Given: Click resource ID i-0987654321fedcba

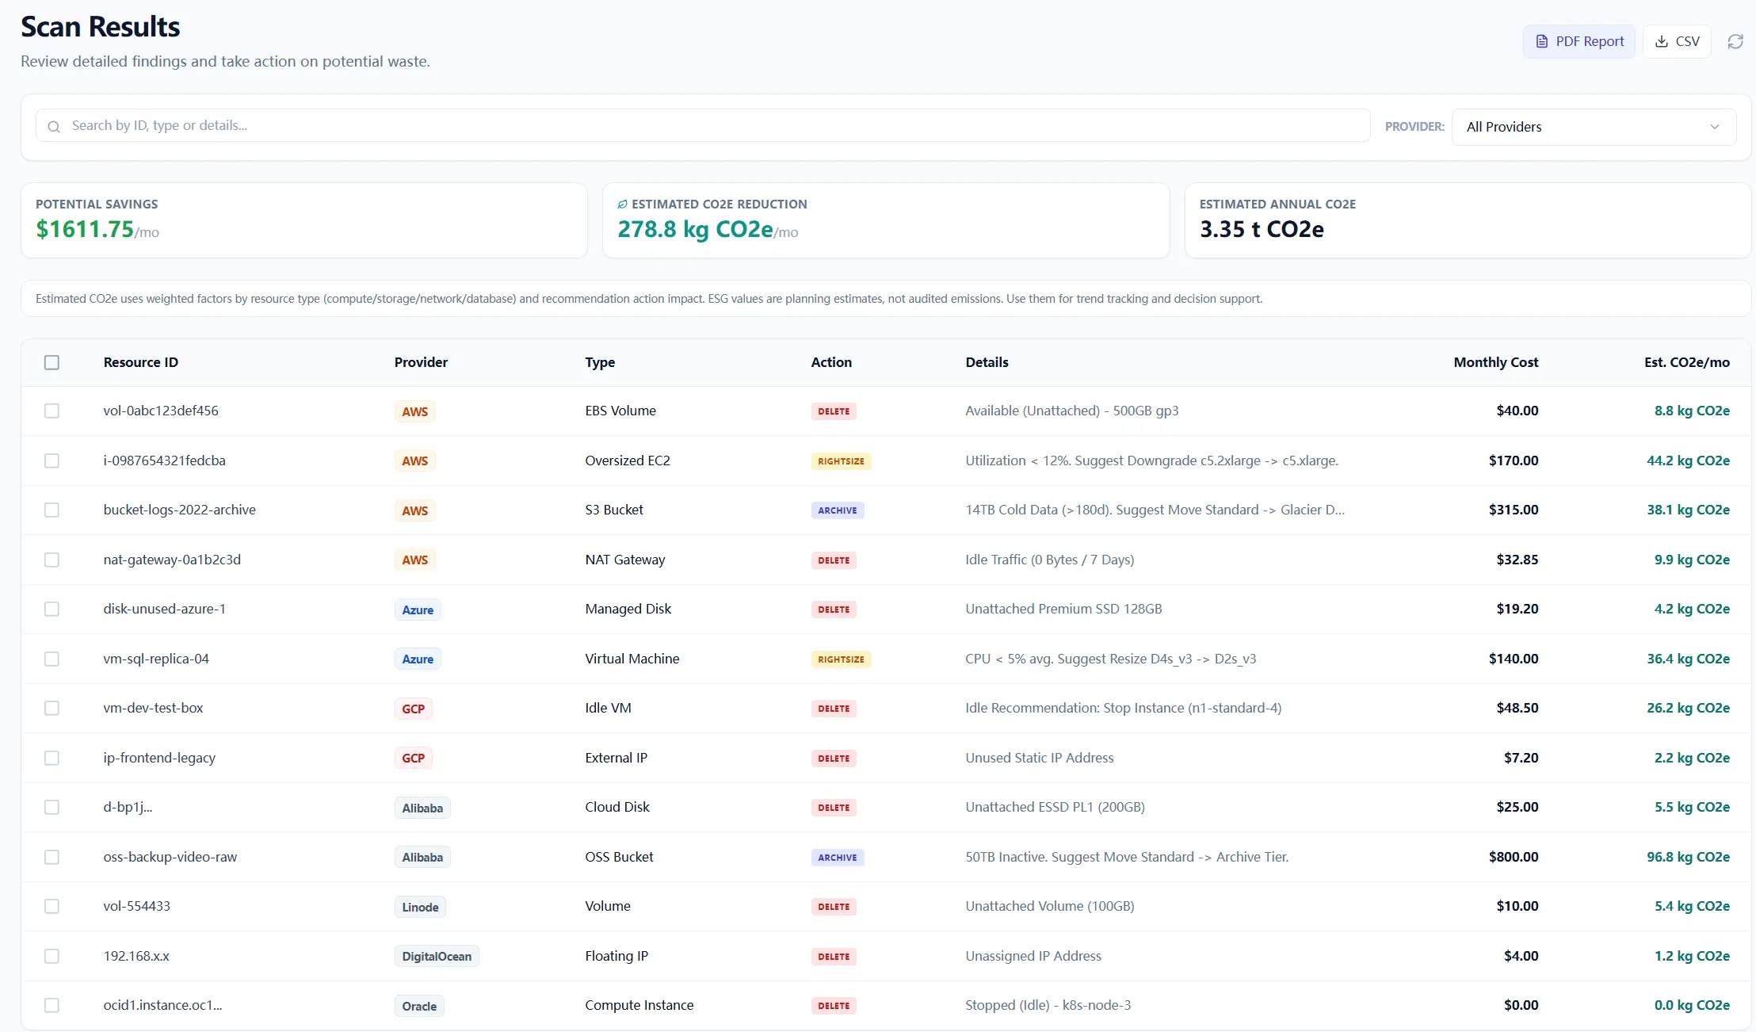Looking at the screenshot, I should (x=164, y=461).
